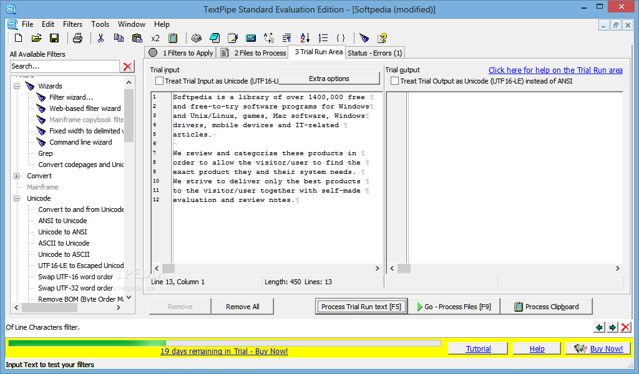The image size is (639, 374).
Task: Open the Window menu
Action: point(131,24)
